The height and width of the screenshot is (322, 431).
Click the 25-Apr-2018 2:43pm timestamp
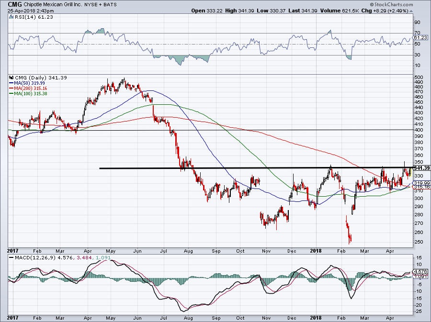31,11
